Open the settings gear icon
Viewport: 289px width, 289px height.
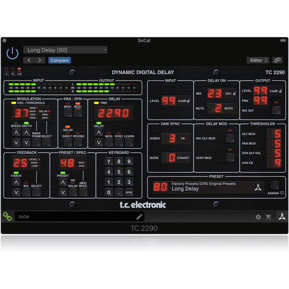[258, 217]
